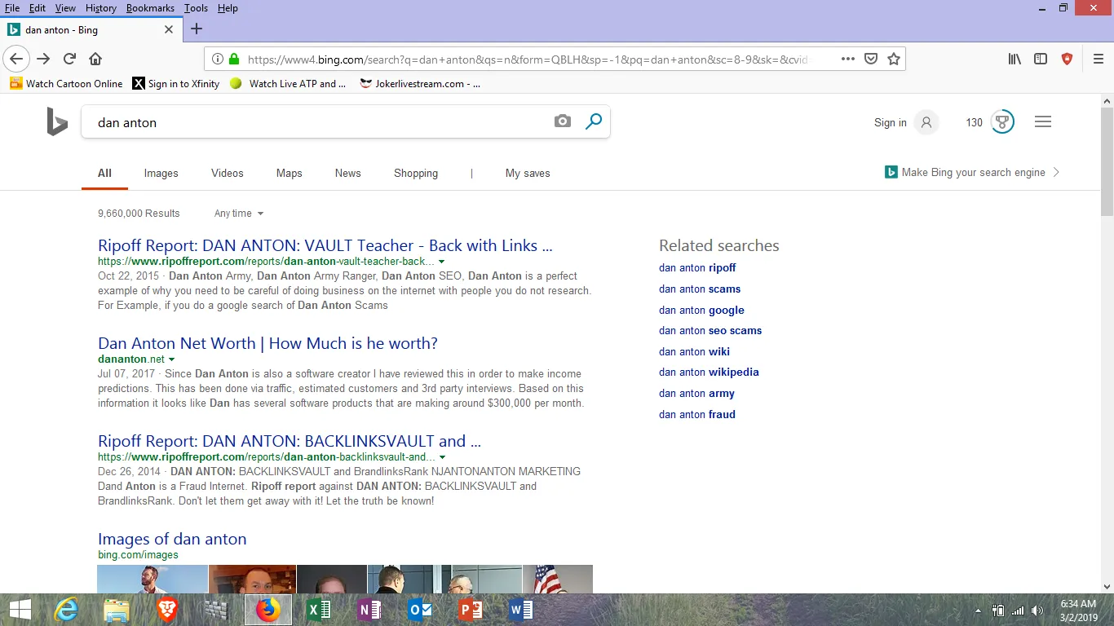
Task: Open My saves tab
Action: (528, 173)
